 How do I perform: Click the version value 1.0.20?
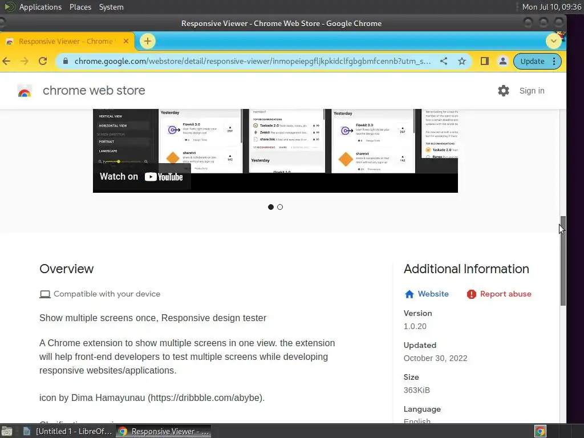pos(415,326)
